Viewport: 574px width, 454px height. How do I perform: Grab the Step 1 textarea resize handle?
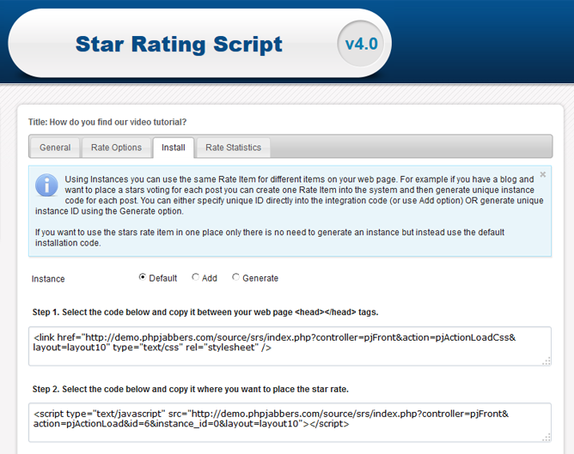[x=547, y=361]
